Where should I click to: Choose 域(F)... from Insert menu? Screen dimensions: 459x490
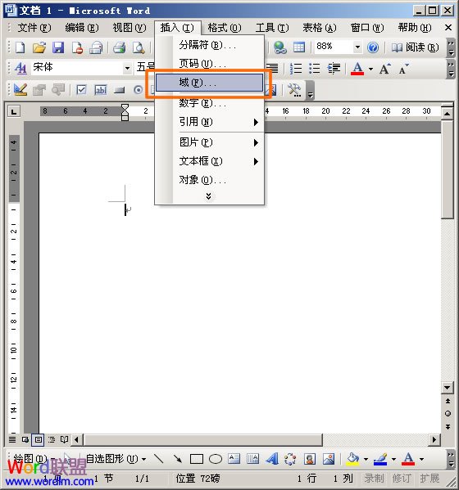pos(210,83)
